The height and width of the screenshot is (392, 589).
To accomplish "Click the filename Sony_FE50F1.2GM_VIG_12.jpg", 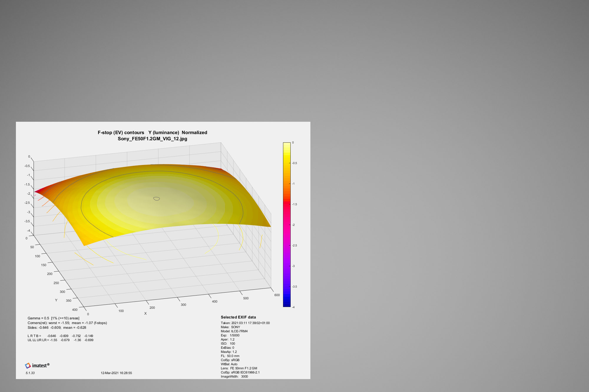I will point(152,139).
